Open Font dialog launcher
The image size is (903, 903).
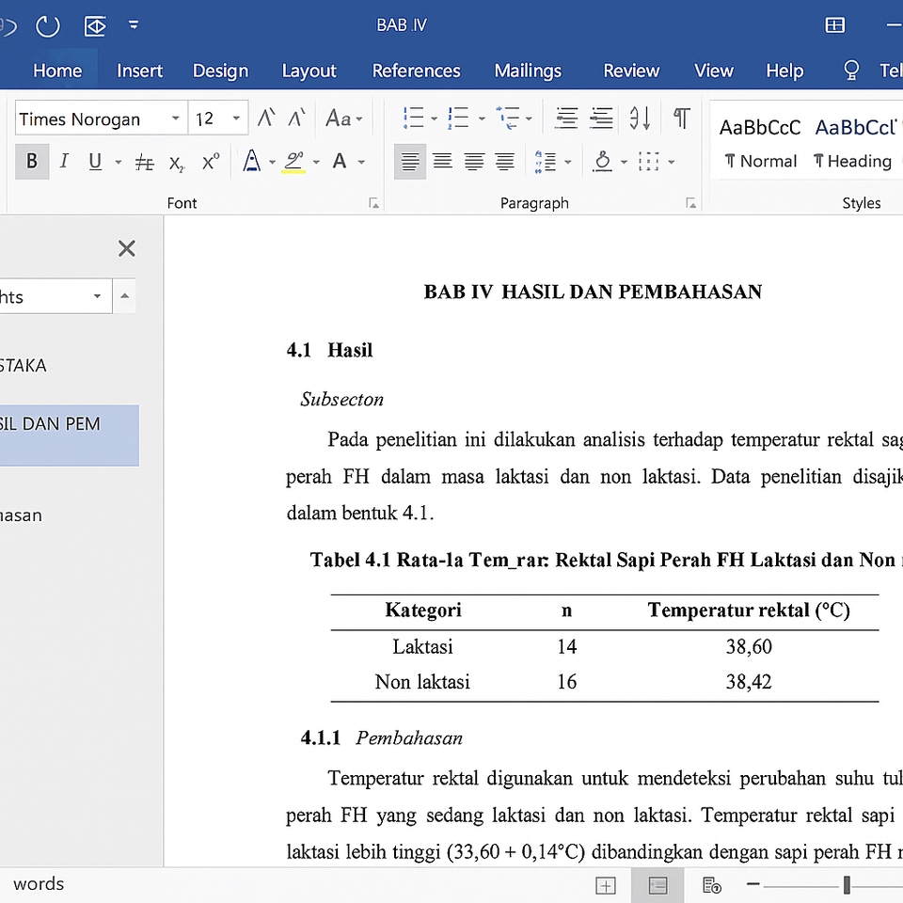point(373,203)
